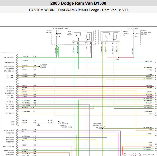Click the 'S140' splice label
Screen dimensions: 157x156
click(39, 126)
